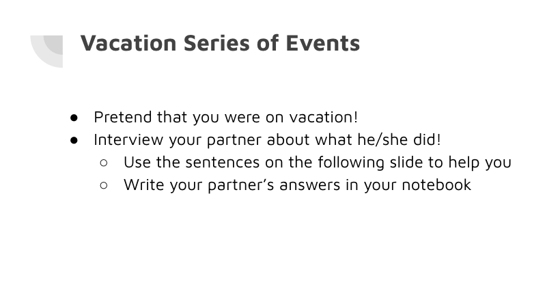This screenshot has height=283, width=560.
Task: Click the hollow bullet before Write your partner's
Action: coord(104,185)
